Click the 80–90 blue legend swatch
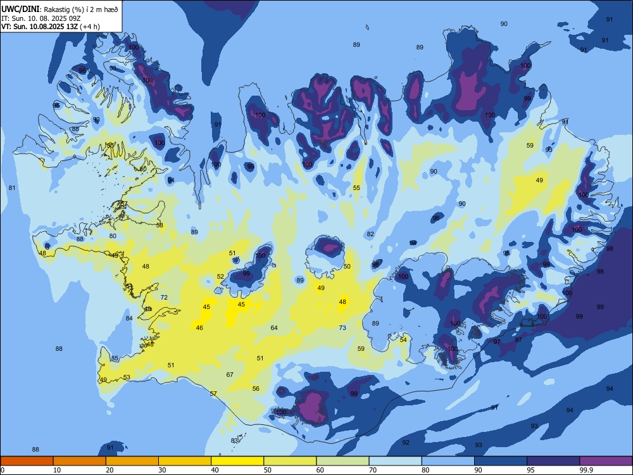Viewport: 633px width, 475px height. pos(448,461)
